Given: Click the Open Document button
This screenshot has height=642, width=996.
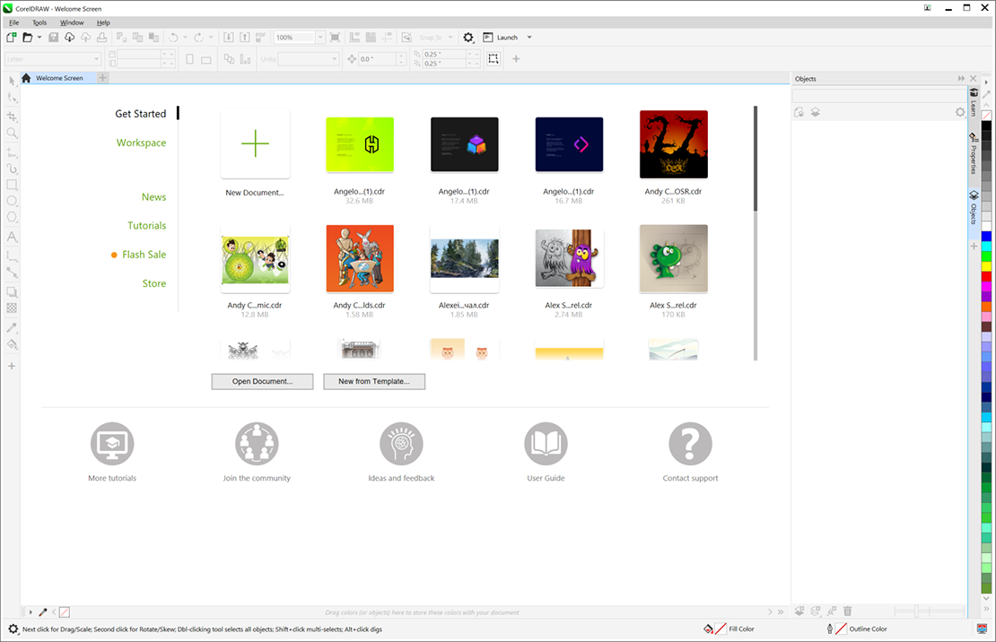Looking at the screenshot, I should click(262, 381).
